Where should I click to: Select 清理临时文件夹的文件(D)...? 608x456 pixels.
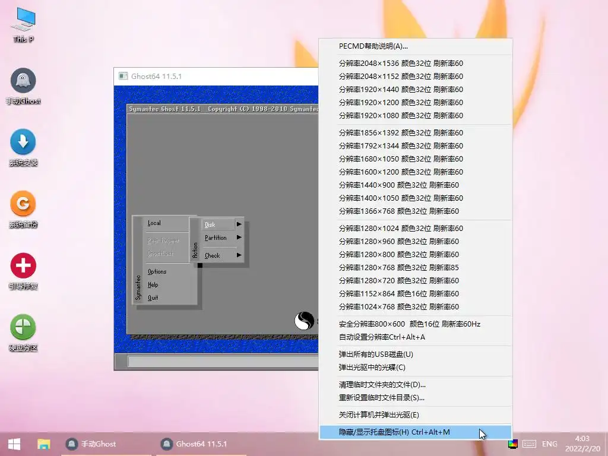[415, 385]
